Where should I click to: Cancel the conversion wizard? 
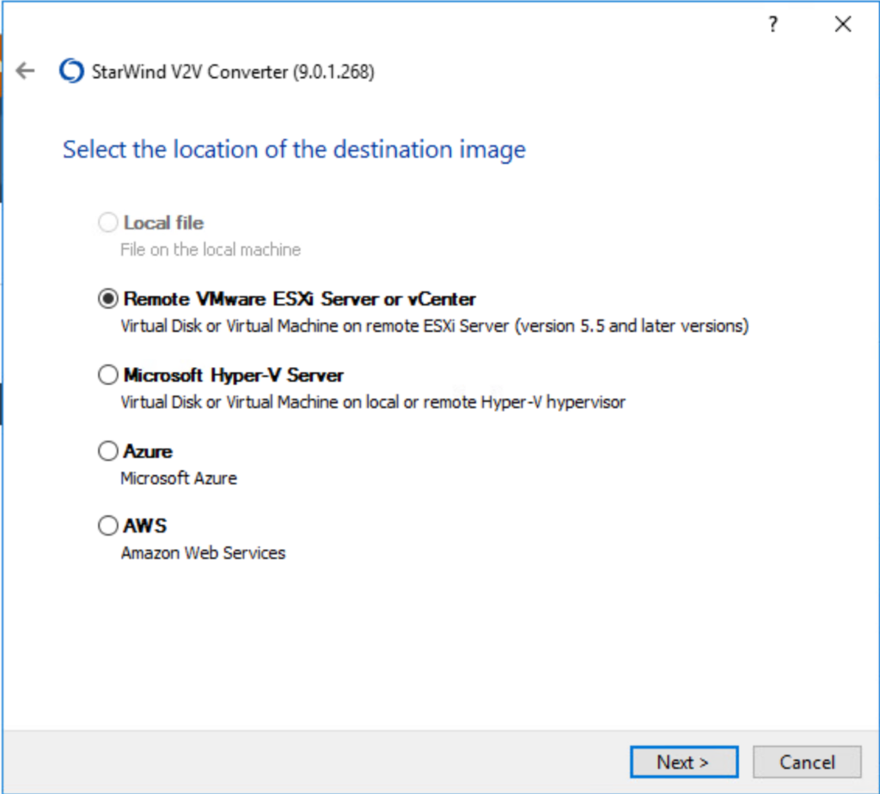[x=806, y=762]
